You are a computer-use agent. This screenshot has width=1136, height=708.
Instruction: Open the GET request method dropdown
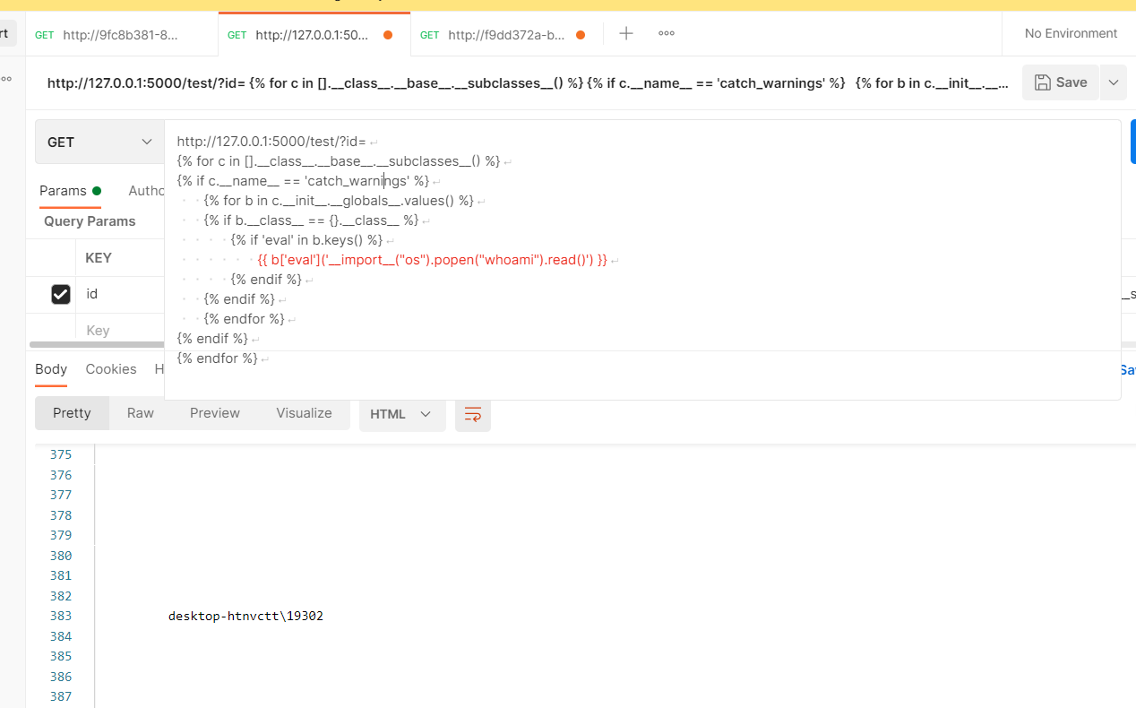pyautogui.click(x=99, y=141)
